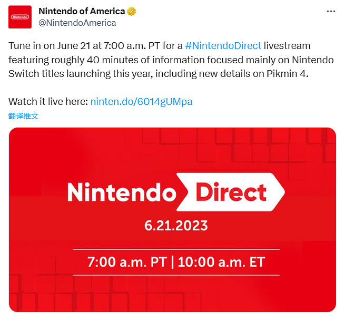Open the Nintendo of America display name
Image resolution: width=345 pixels, height=320 pixels.
(x=82, y=12)
